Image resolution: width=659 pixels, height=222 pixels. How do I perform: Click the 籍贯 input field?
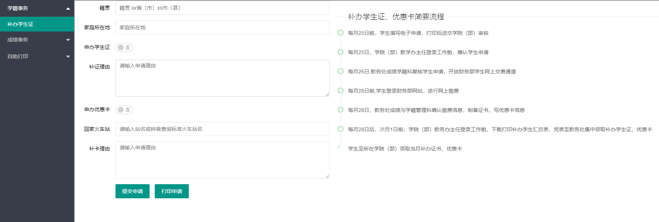pyautogui.click(x=222, y=8)
